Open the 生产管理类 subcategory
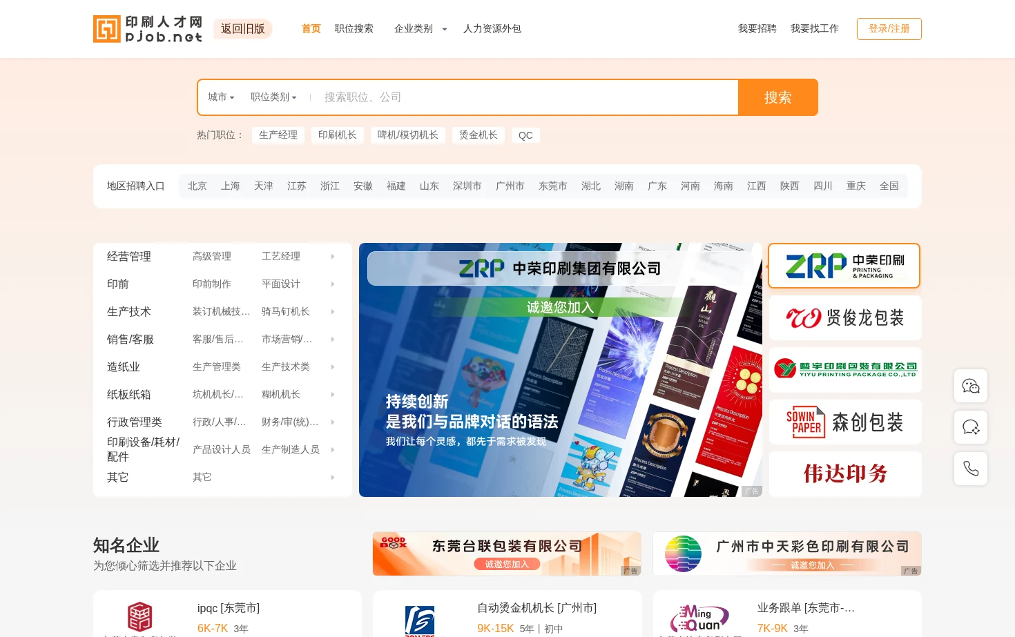Image resolution: width=1015 pixels, height=637 pixels. [217, 367]
